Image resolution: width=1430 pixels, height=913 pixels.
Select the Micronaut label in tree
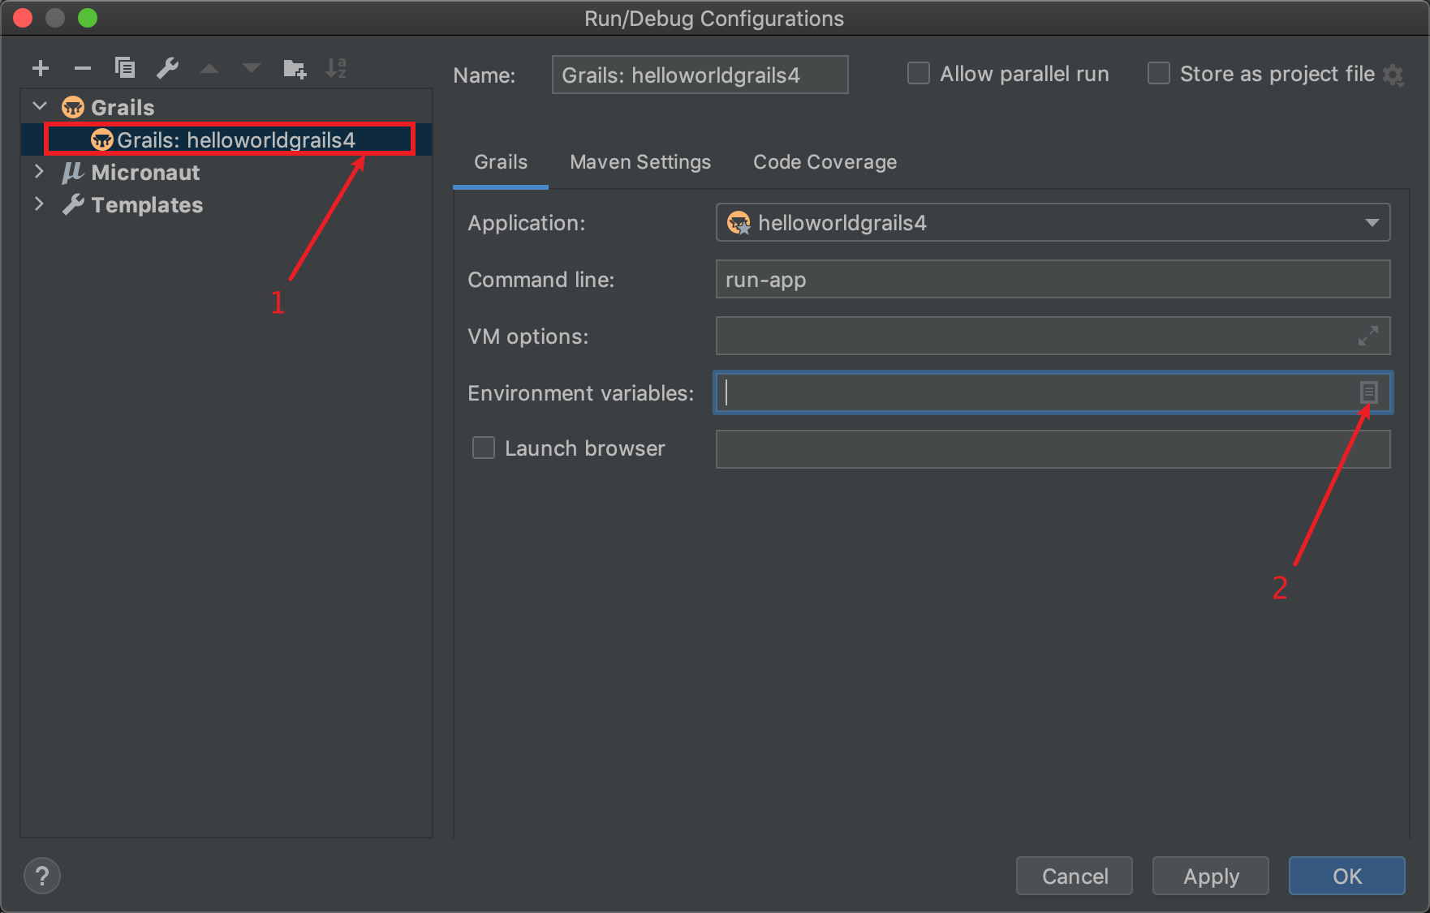145,172
